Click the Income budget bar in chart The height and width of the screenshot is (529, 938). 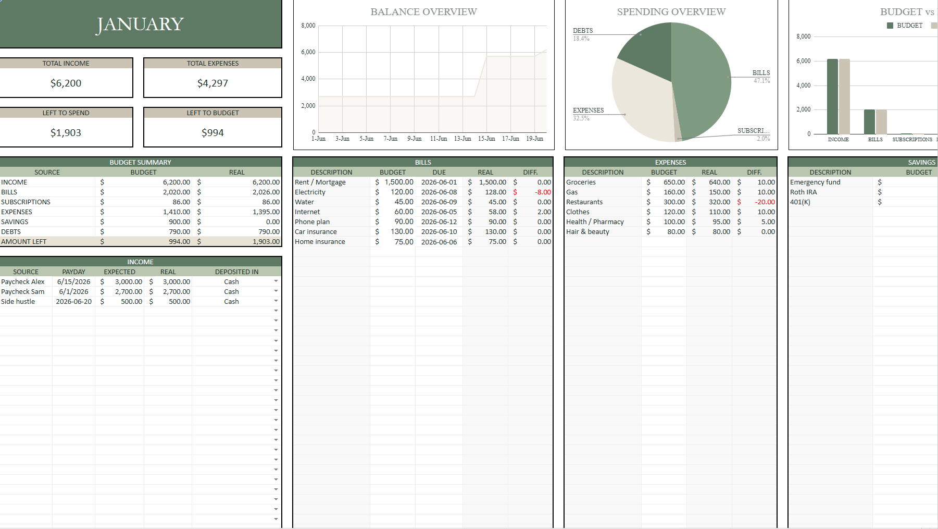pyautogui.click(x=832, y=96)
